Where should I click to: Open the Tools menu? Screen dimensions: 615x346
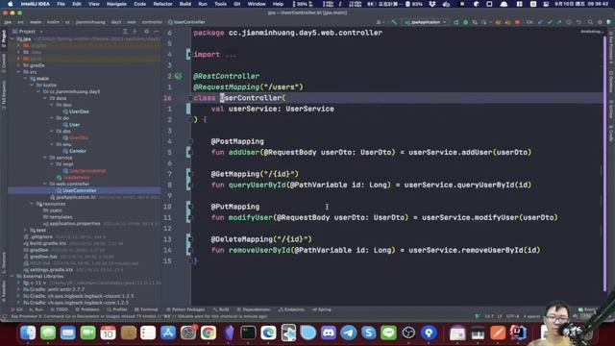pos(220,4)
